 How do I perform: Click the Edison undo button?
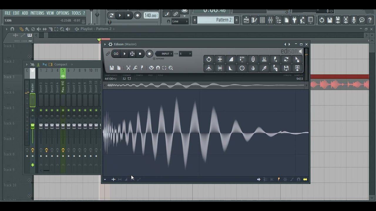click(209, 59)
